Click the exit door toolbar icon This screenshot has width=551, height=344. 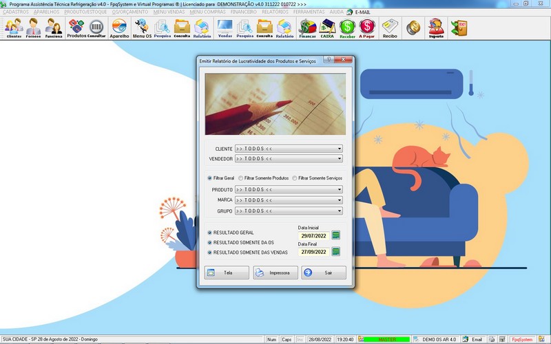click(x=459, y=28)
